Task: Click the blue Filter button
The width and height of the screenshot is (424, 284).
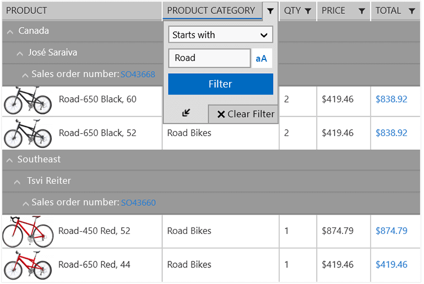Action: pyautogui.click(x=220, y=84)
